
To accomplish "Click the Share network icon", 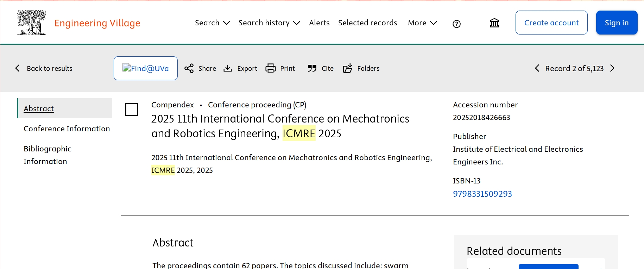I will pos(189,68).
